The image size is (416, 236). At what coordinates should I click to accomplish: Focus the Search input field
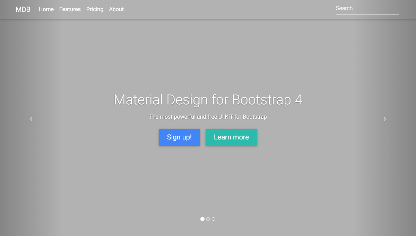pos(367,9)
